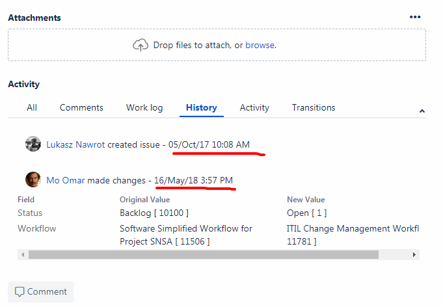Image resolution: width=443 pixels, height=307 pixels.
Task: Click the 05/Oct/17 10:08 AM timestamp
Action: pos(209,144)
